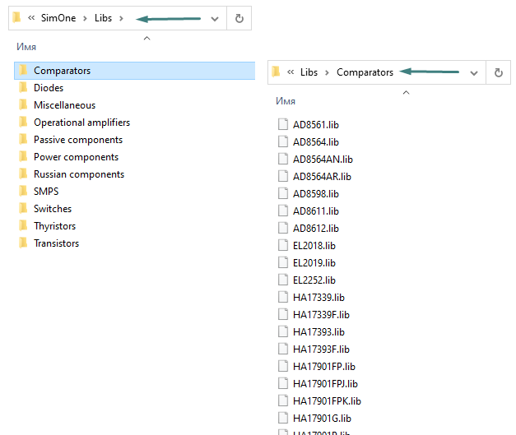
Task: Click the SimOne breadcrumb segment
Action: pyautogui.click(x=58, y=18)
